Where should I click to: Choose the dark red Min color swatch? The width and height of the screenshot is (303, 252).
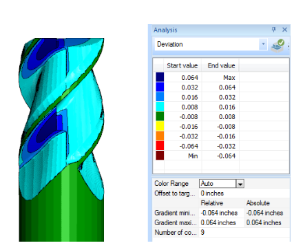pos(160,156)
